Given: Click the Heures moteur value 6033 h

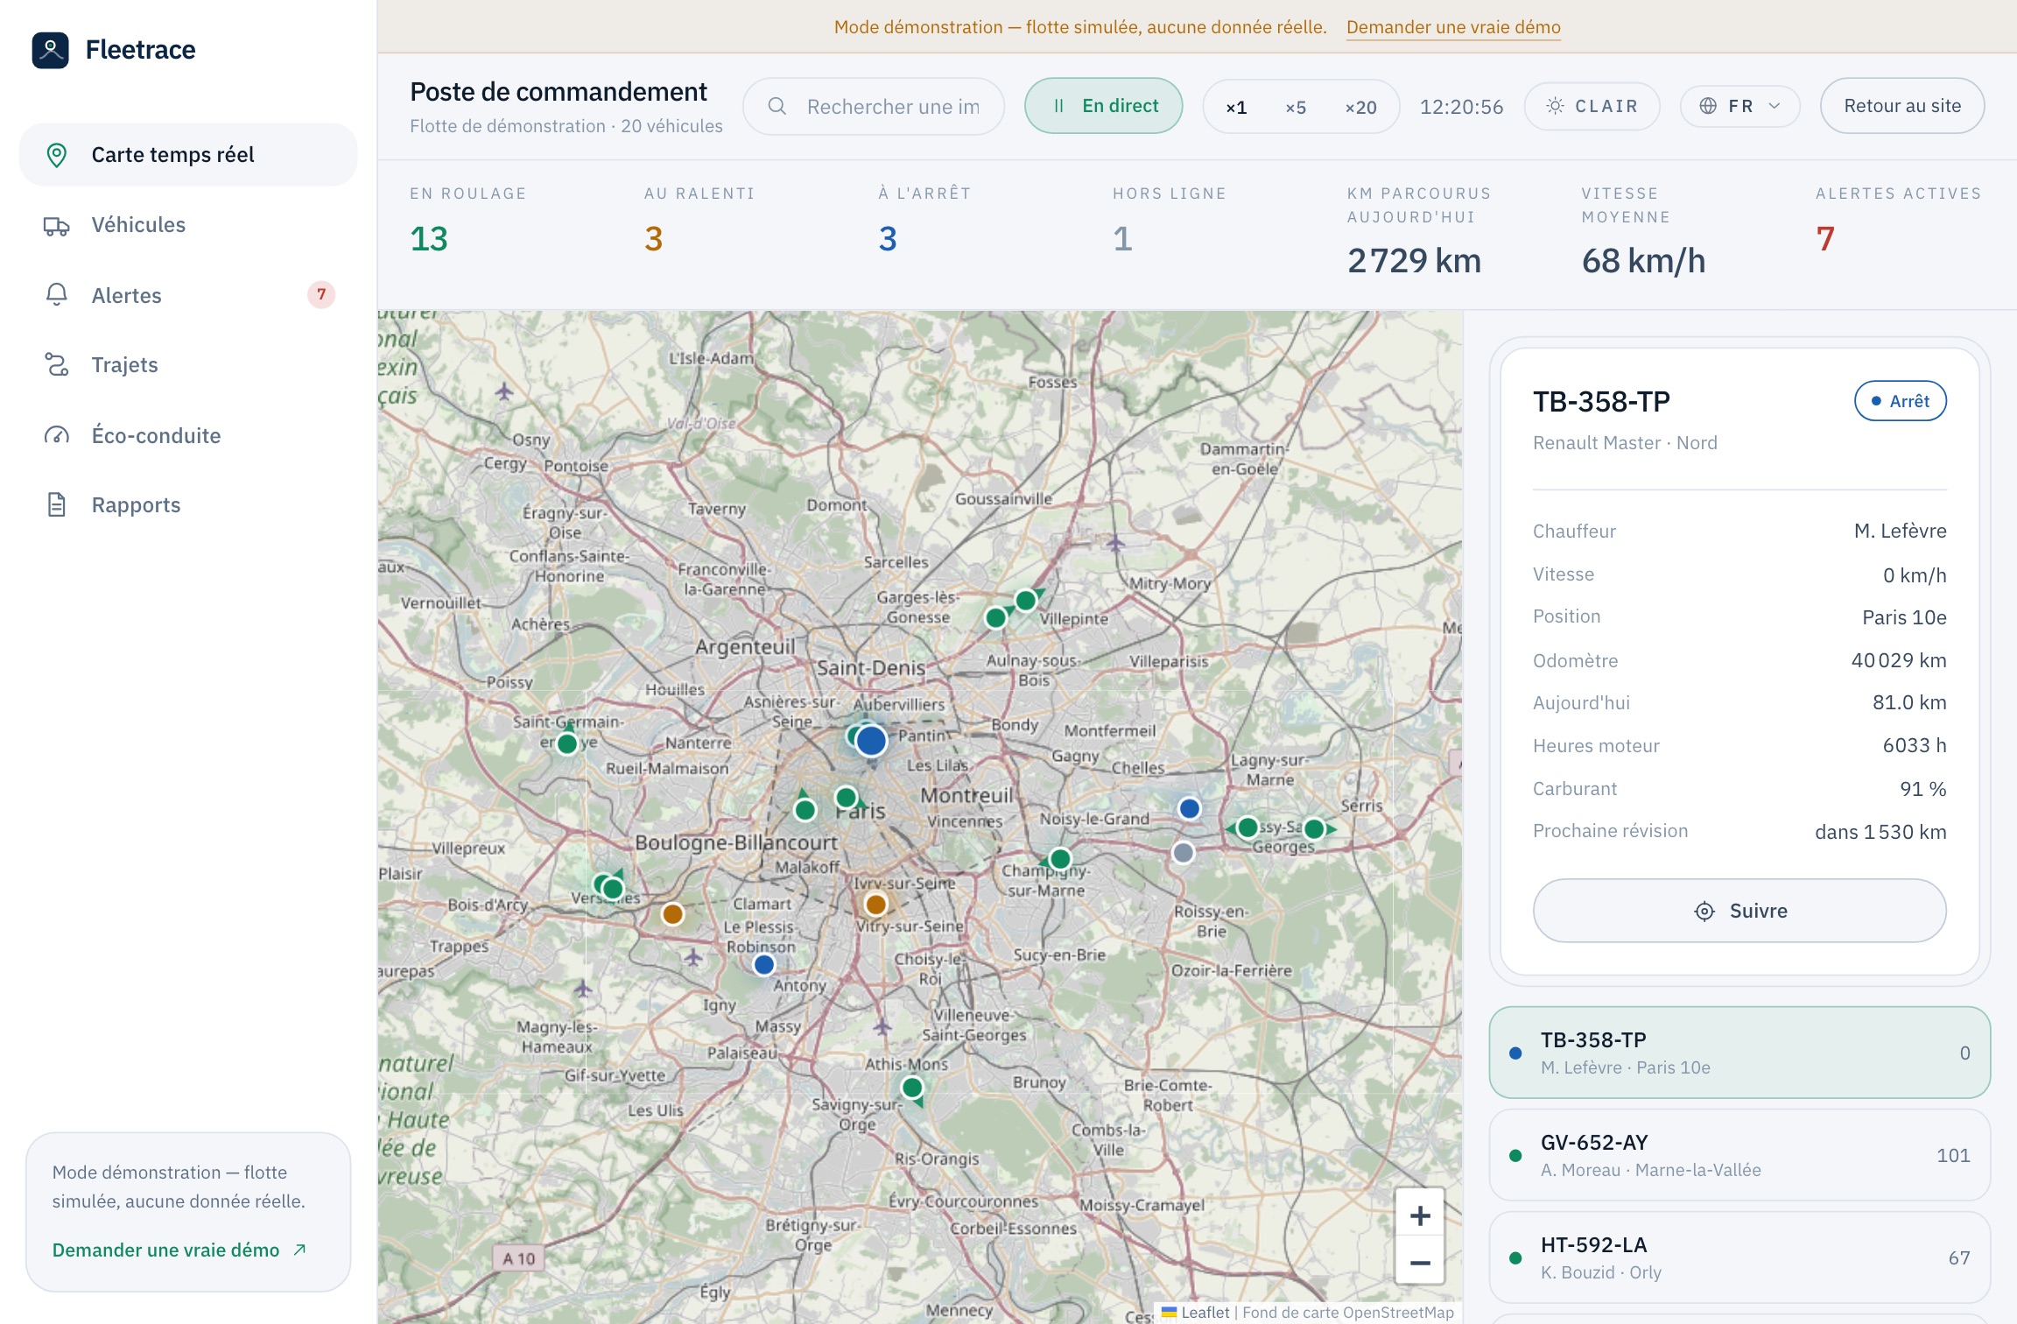Looking at the screenshot, I should click(x=1915, y=745).
